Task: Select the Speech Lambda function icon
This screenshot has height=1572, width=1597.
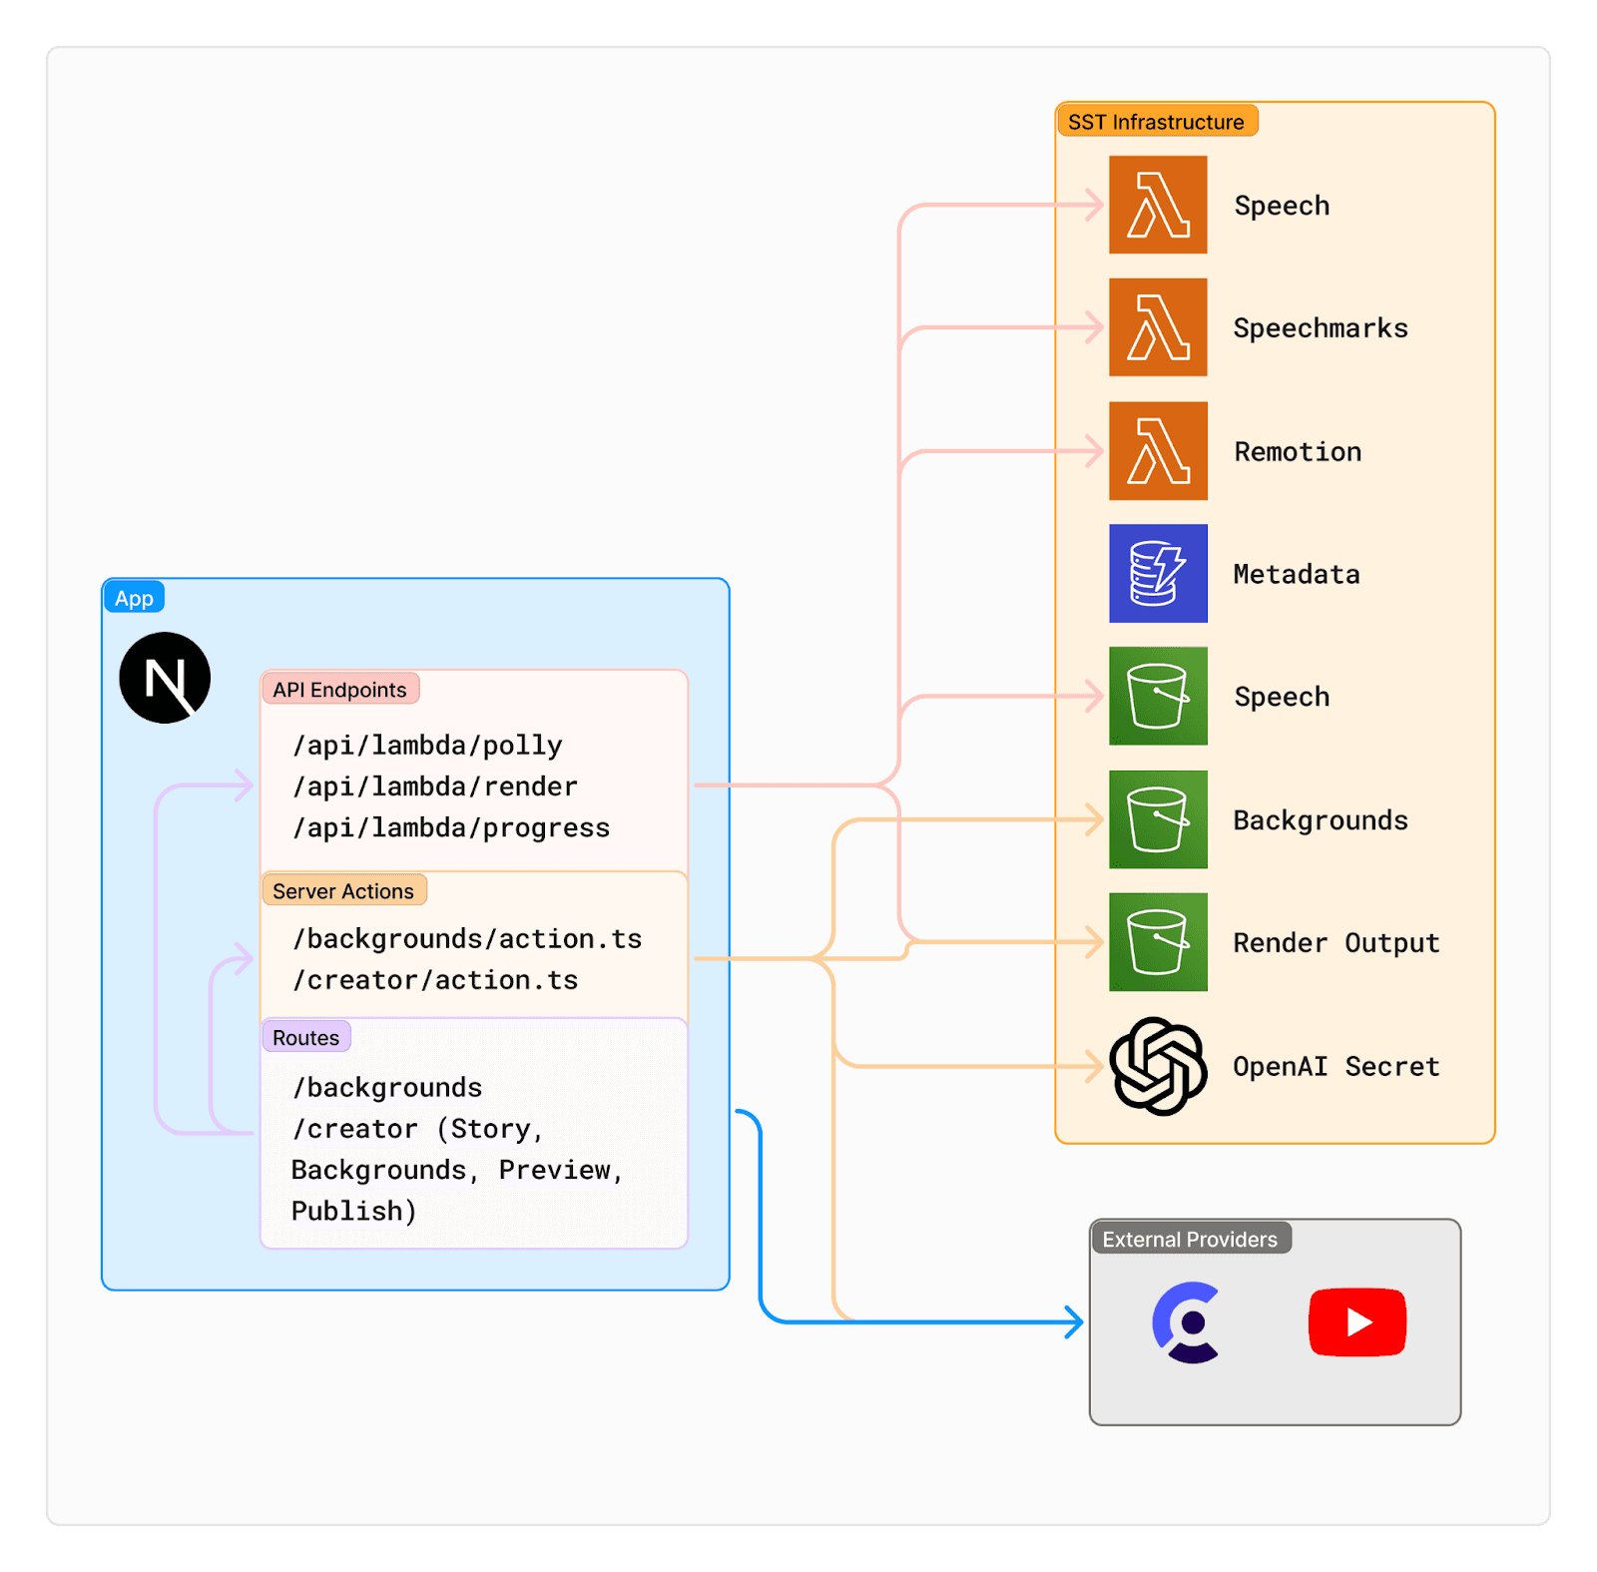Action: pos(1157,207)
